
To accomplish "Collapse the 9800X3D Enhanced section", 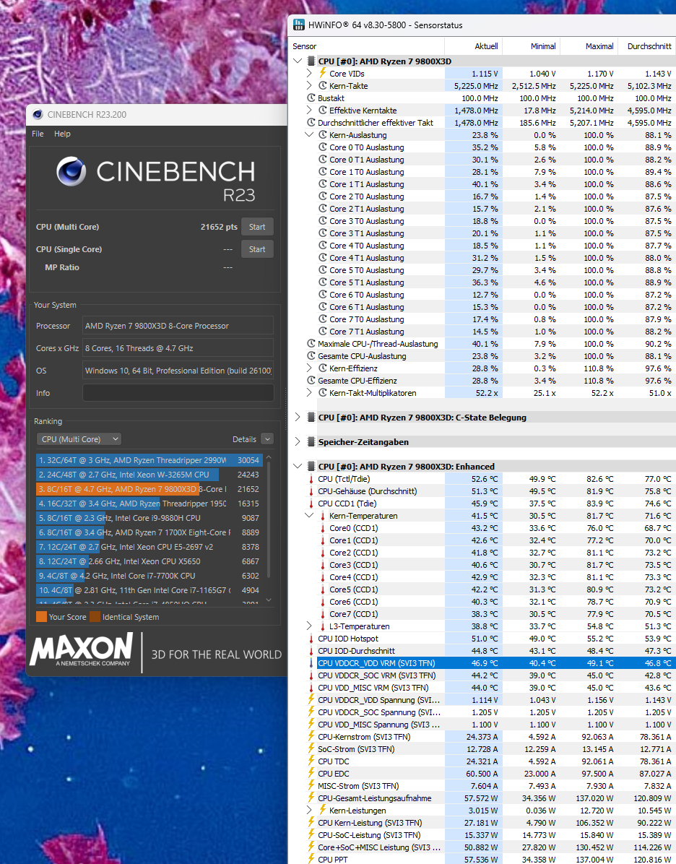I will click(298, 466).
